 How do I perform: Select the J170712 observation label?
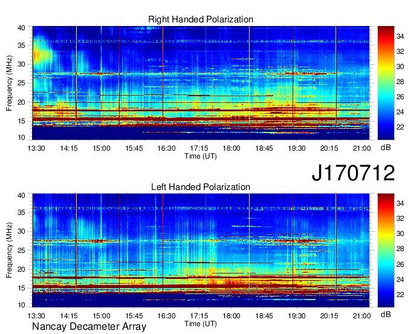point(353,173)
